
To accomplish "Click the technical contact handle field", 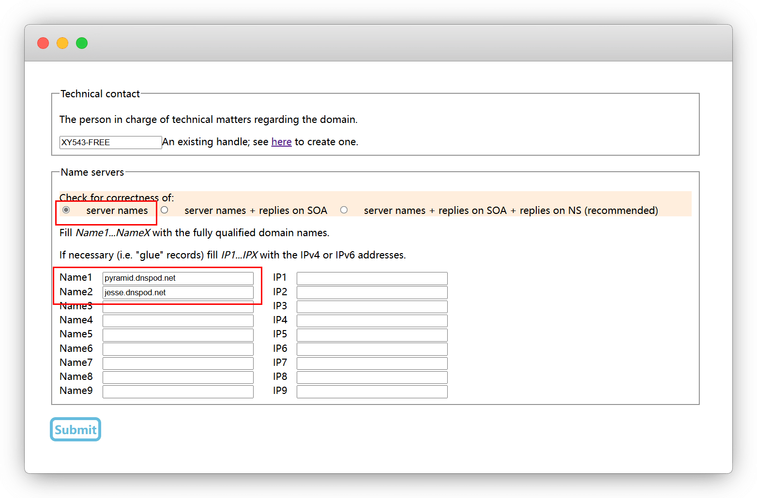I will (x=110, y=142).
